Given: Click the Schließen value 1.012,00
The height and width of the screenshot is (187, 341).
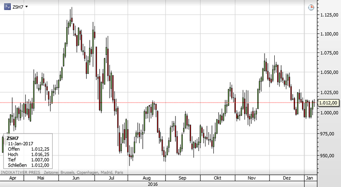Looking at the screenshot, I should tap(40, 165).
